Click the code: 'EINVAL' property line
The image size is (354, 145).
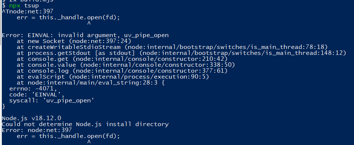[37, 95]
